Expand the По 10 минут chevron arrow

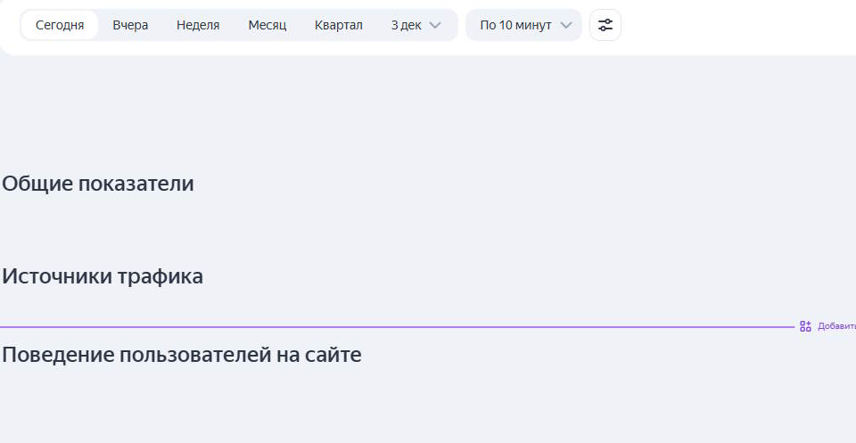[x=565, y=25]
